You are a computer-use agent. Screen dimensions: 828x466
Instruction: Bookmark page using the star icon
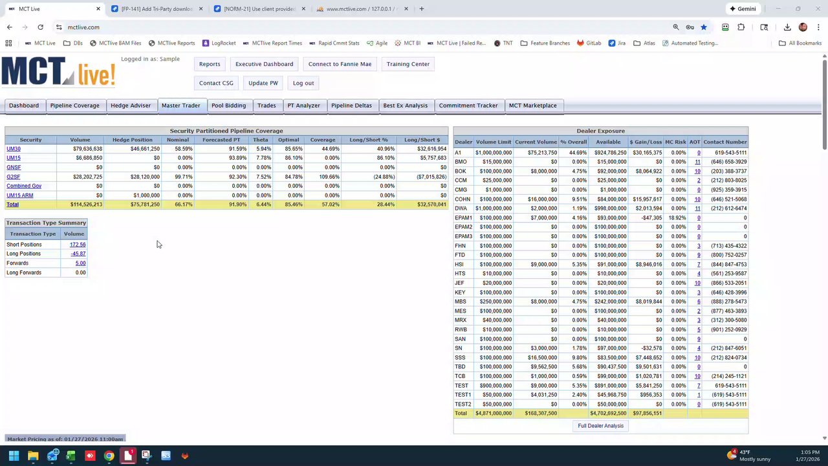coord(704,27)
